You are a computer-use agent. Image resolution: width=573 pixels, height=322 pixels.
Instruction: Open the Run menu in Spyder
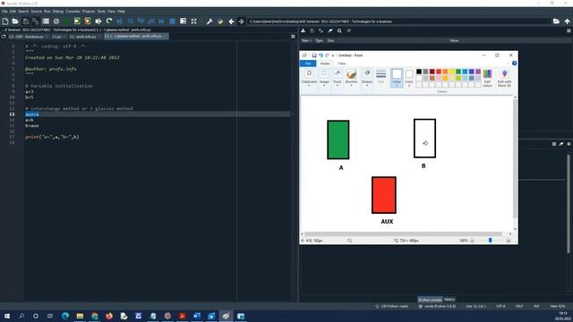click(x=47, y=12)
